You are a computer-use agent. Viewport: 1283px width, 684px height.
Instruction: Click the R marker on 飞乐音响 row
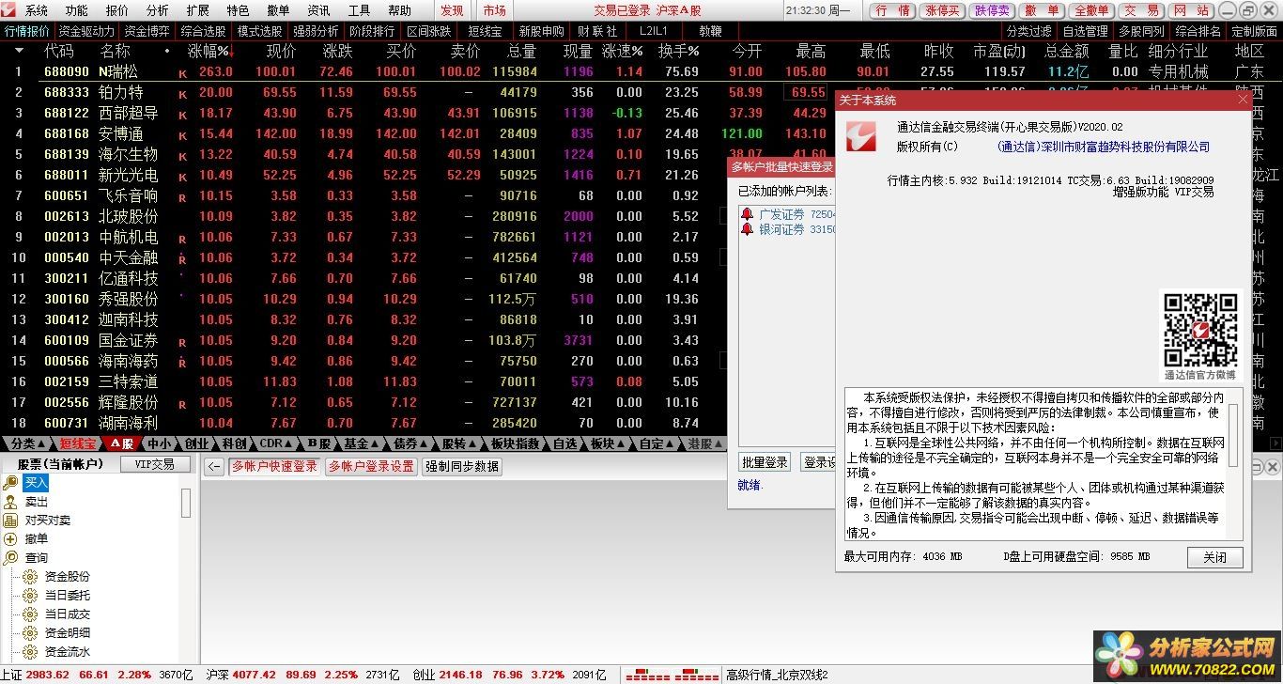point(182,196)
